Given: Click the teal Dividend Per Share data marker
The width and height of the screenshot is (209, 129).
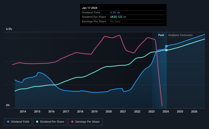Looking at the screenshot, I should click(166, 50).
